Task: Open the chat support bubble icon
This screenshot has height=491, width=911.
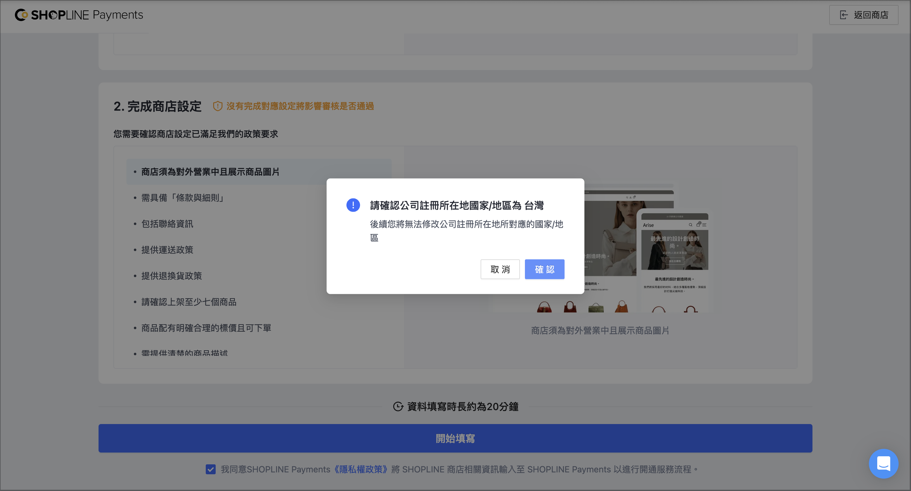Action: [x=883, y=463]
